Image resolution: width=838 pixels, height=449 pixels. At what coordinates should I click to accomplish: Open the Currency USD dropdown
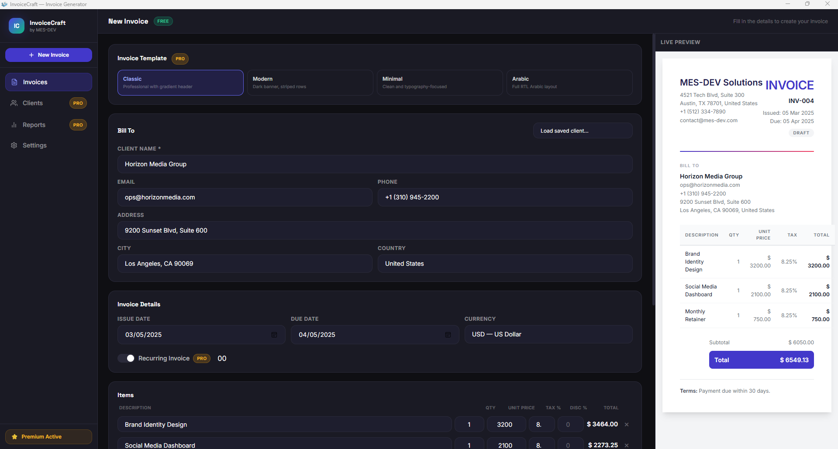click(x=548, y=334)
